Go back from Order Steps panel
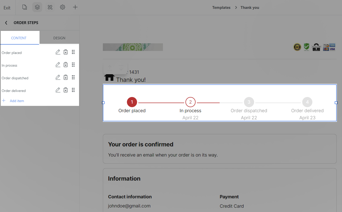The image size is (342, 212). (6, 23)
